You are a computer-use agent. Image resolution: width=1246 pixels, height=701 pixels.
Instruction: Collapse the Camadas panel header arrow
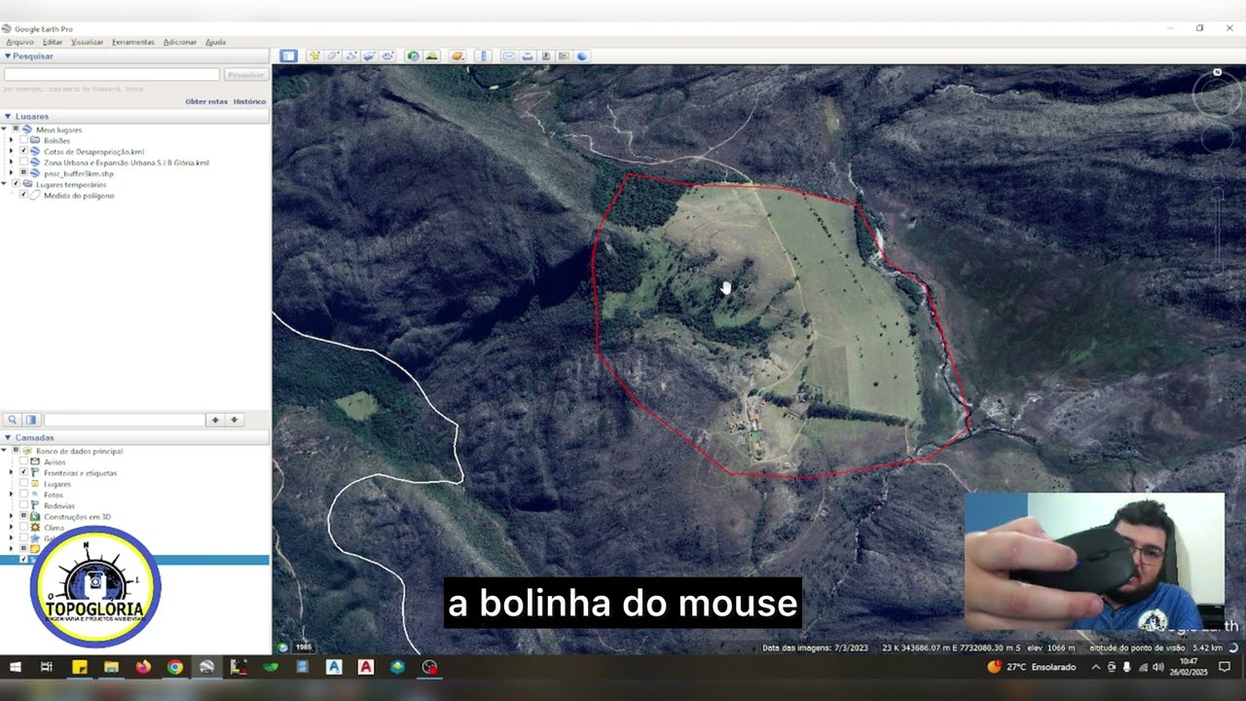(x=7, y=438)
